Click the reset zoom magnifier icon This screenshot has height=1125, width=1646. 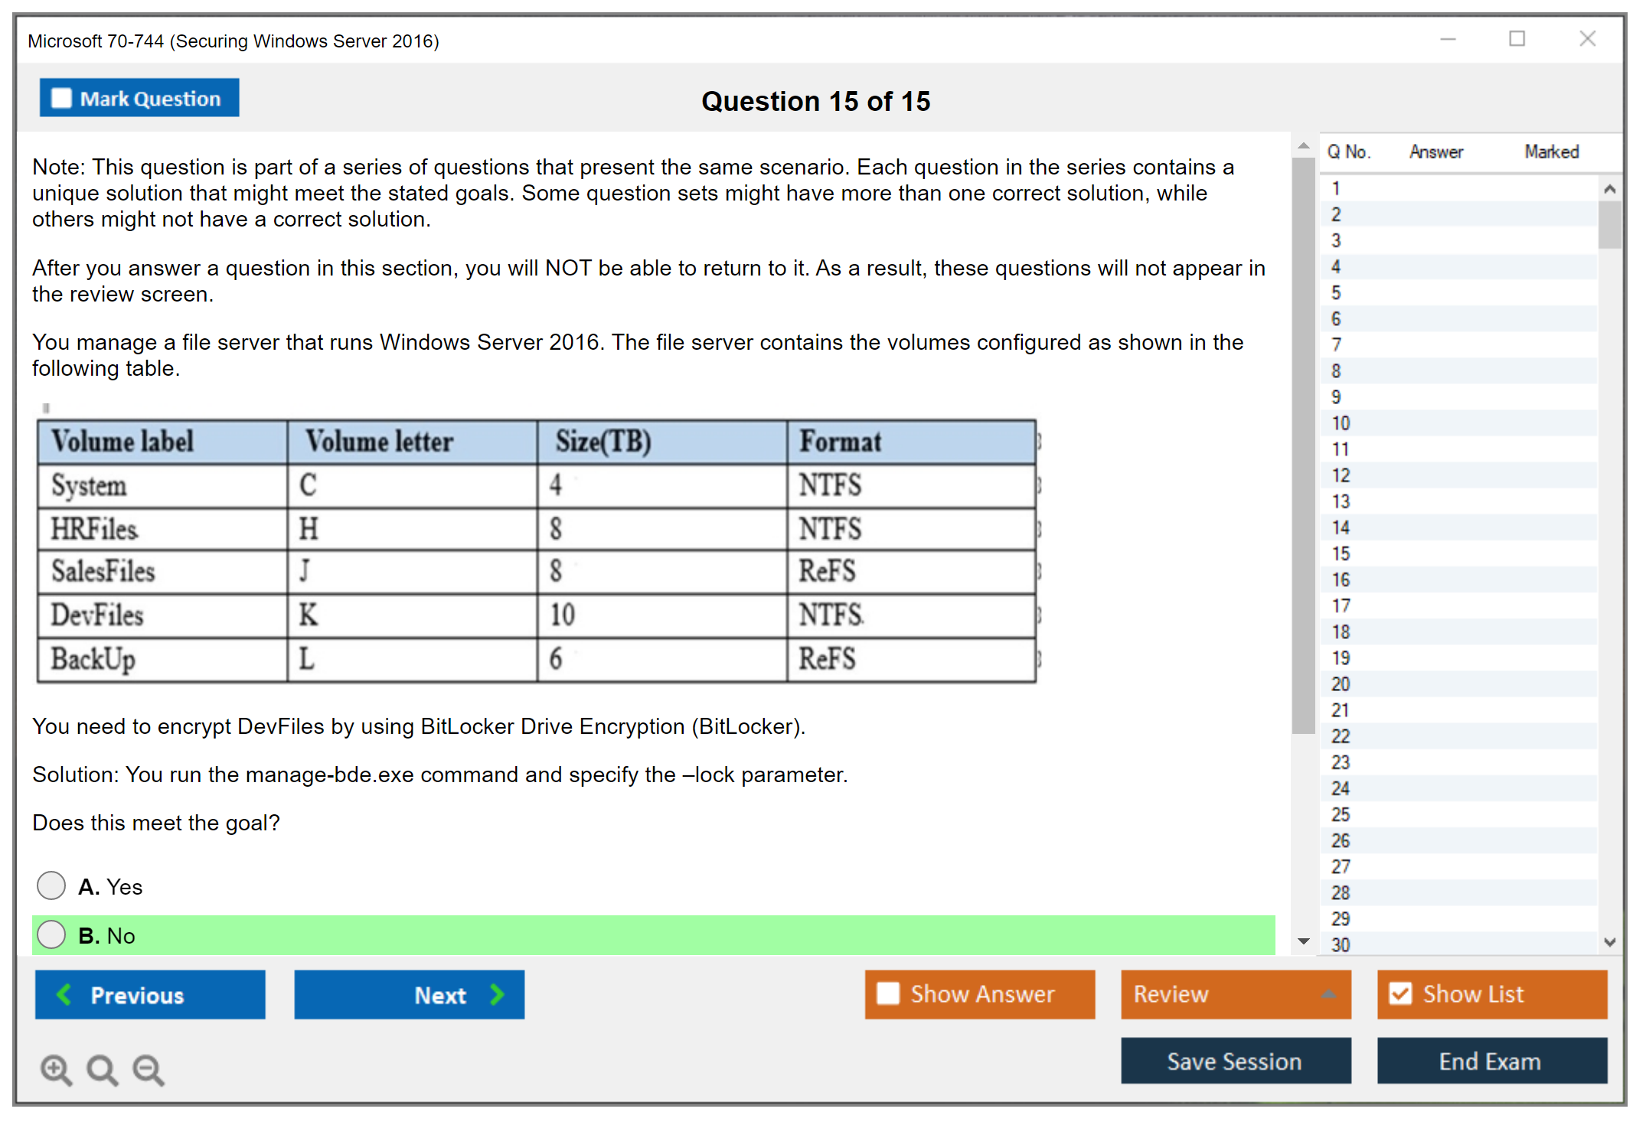(x=102, y=1069)
